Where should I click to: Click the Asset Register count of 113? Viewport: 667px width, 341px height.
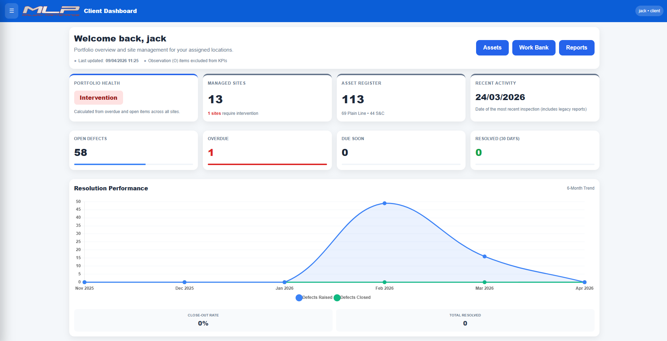353,100
